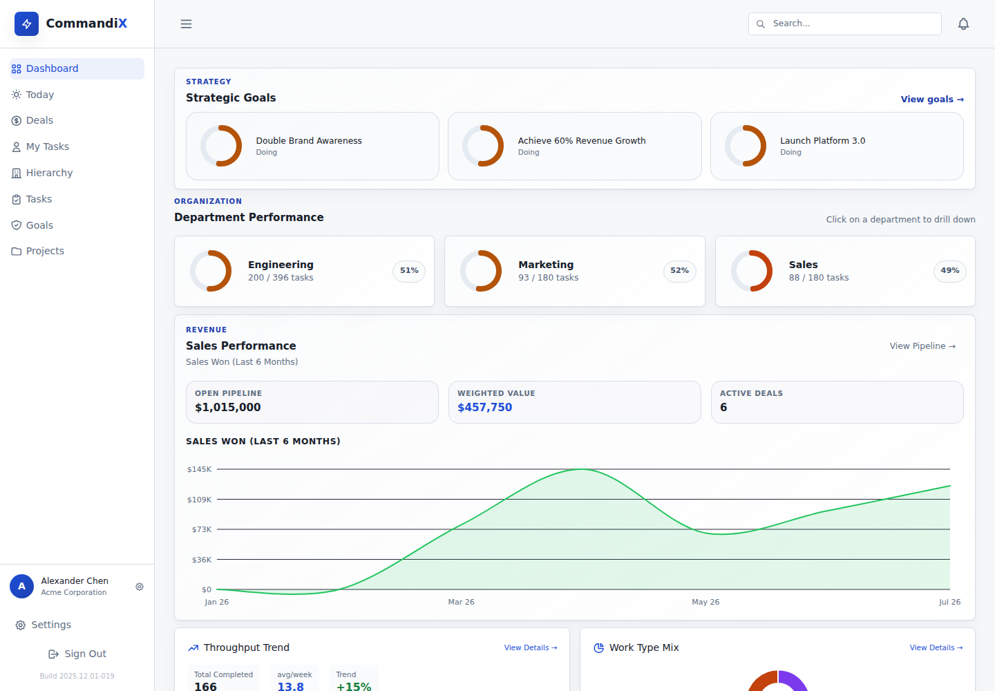Click the Alexander Chen profile name
The image size is (995, 691).
coord(75,581)
